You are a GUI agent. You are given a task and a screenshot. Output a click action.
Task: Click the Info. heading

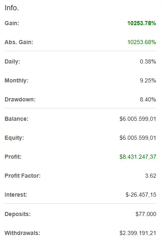pos(12,8)
